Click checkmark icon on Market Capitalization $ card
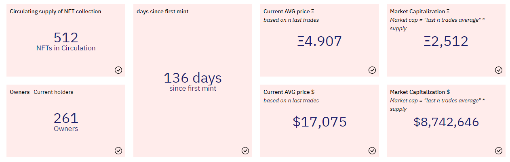510x162 pixels. [x=499, y=151]
